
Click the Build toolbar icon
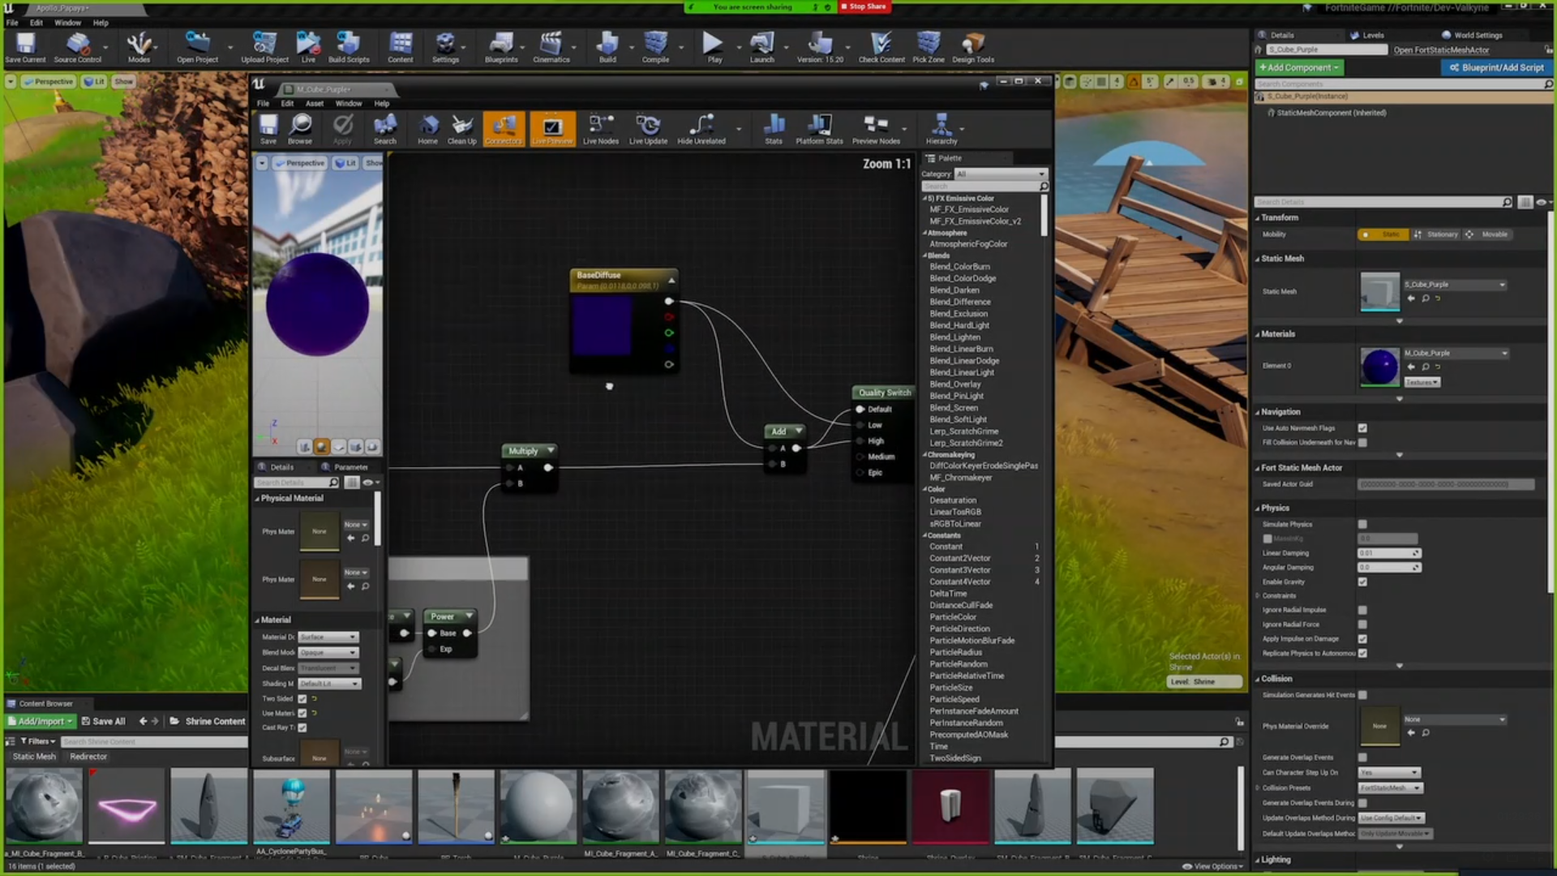(x=607, y=48)
